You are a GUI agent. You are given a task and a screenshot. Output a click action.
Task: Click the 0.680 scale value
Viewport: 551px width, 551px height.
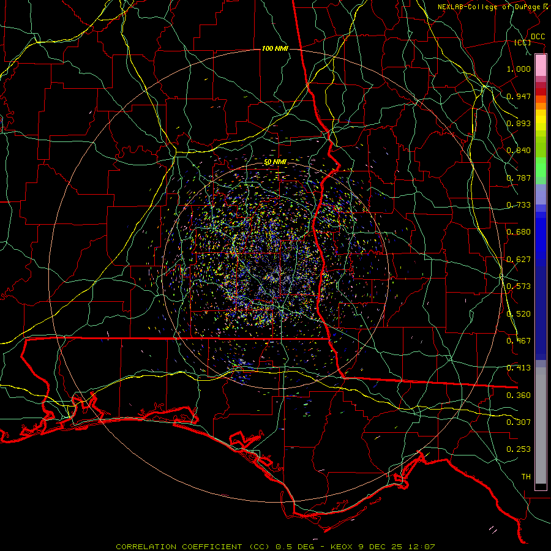click(x=519, y=232)
